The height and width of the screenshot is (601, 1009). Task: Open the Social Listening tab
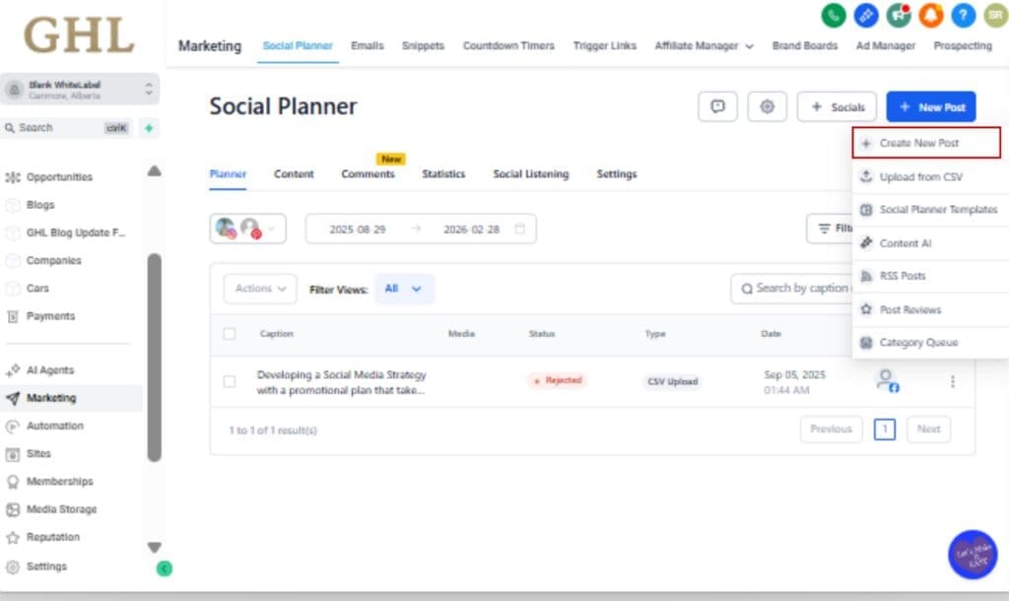pyautogui.click(x=530, y=173)
